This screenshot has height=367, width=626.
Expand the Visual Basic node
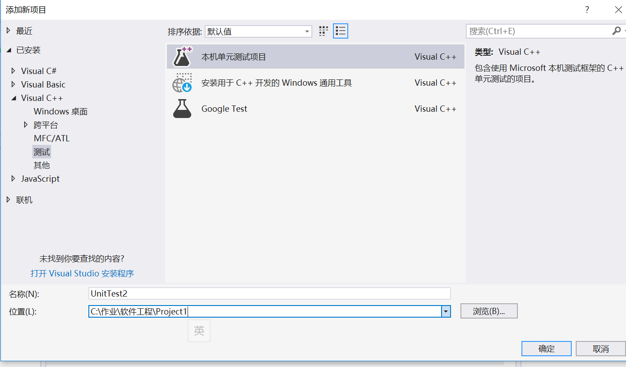13,84
